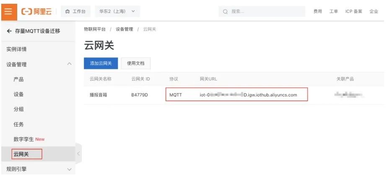Click the 云网关名称 column header
This screenshot has width=392, height=182.
pos(101,79)
